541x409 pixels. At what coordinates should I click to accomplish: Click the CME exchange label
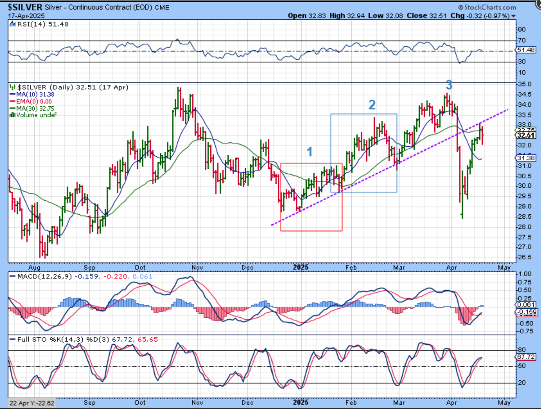162,8
